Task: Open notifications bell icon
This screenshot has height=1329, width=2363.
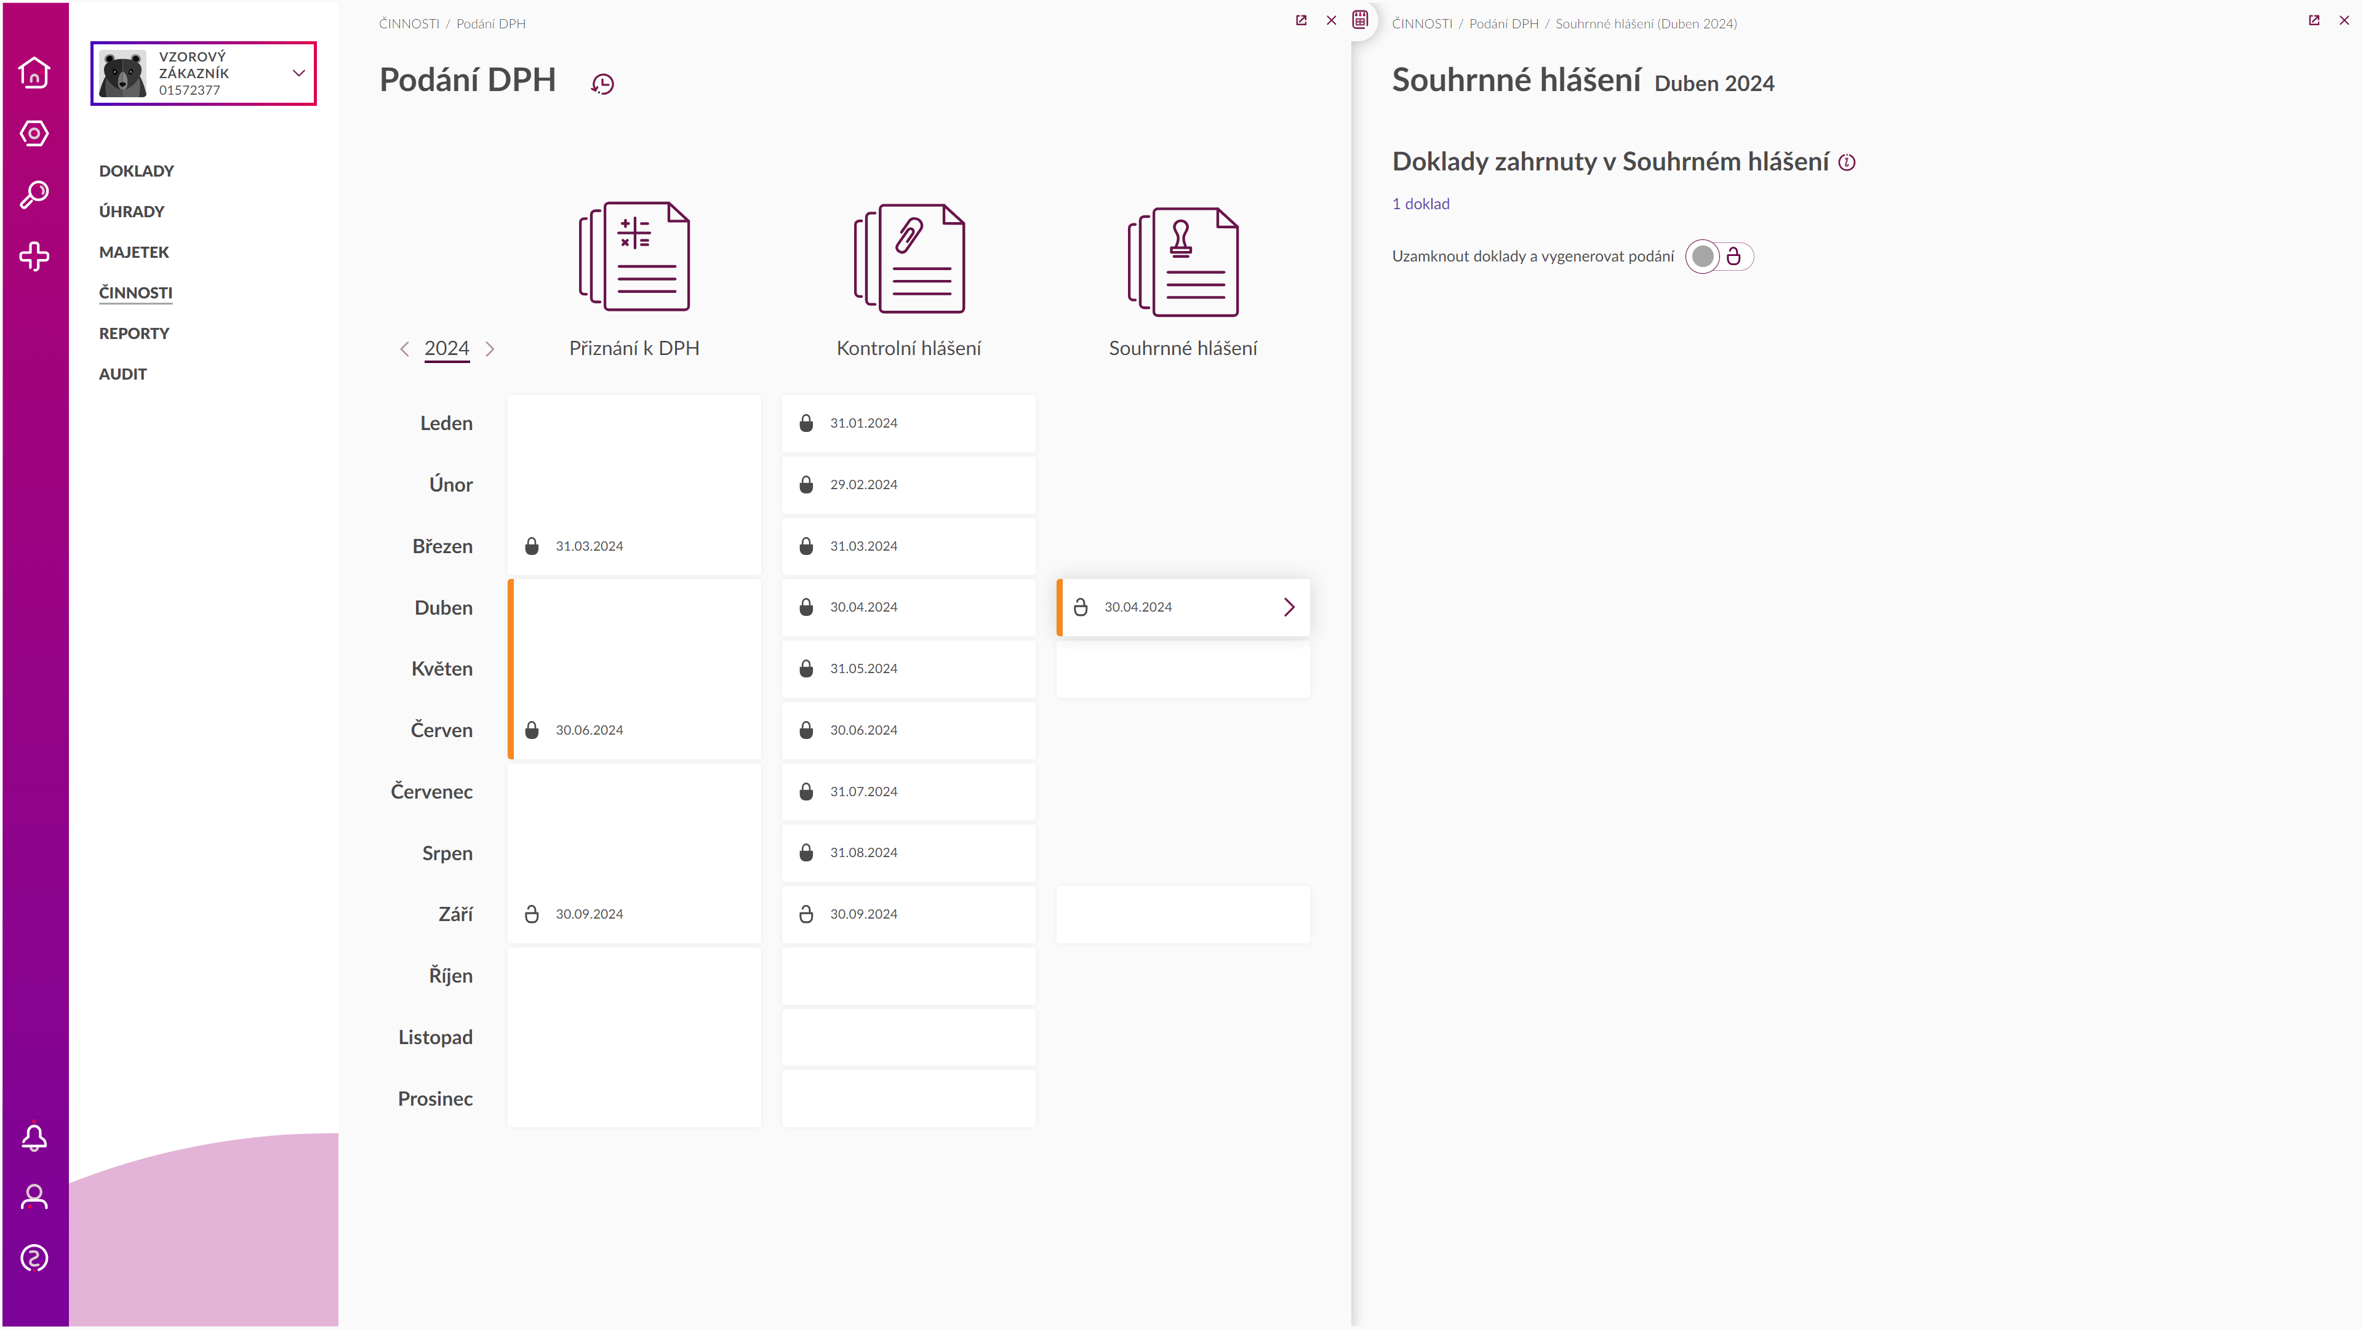Action: pos(34,1137)
